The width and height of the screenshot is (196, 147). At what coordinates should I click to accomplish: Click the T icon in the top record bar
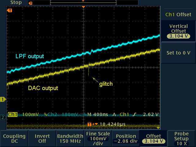[30, 3]
